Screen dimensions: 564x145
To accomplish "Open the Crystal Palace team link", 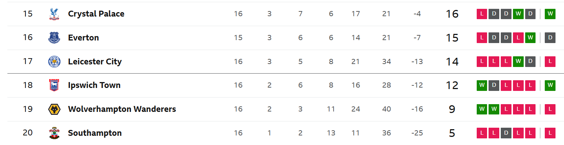I will pos(96,14).
